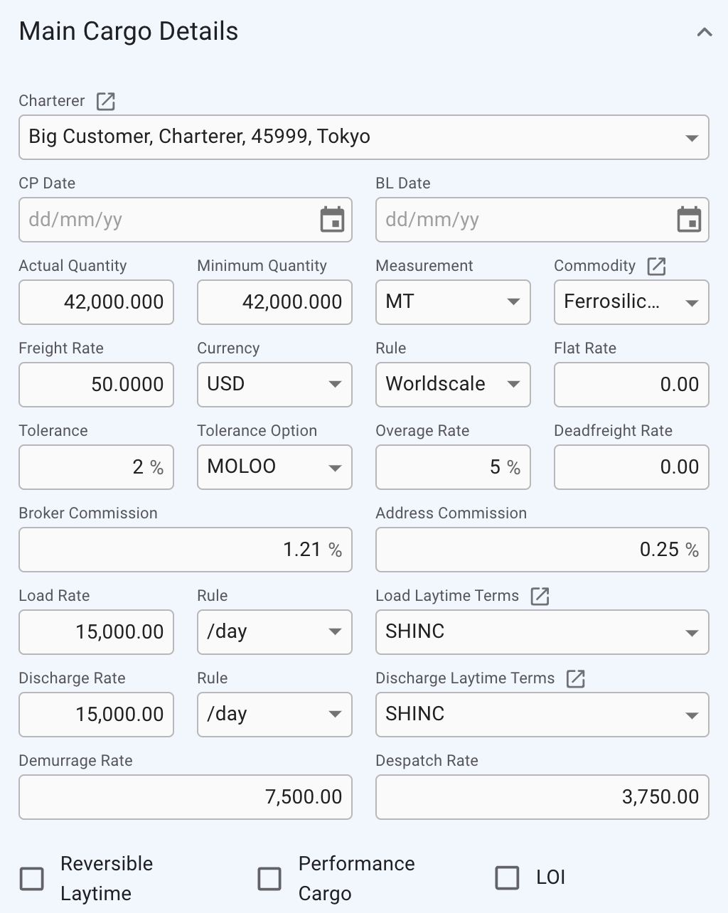Click the Freight Rate input field
Viewport: 728px width, 913px height.
(96, 385)
